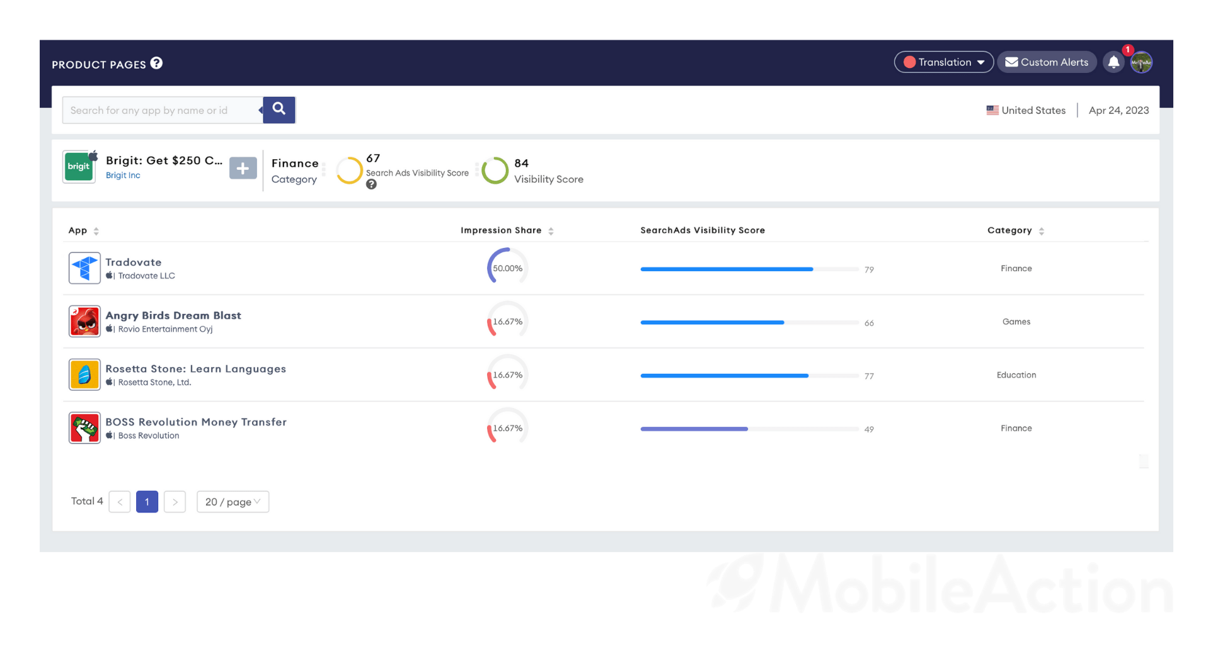Click the United States flag icon
Image resolution: width=1213 pixels, height=654 pixels.
click(x=992, y=110)
